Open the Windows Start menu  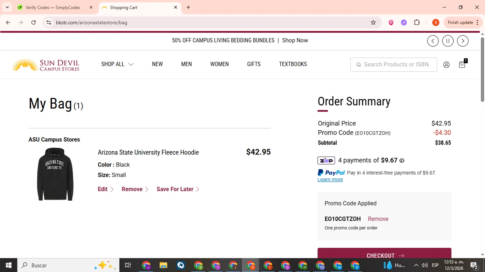click(9, 265)
